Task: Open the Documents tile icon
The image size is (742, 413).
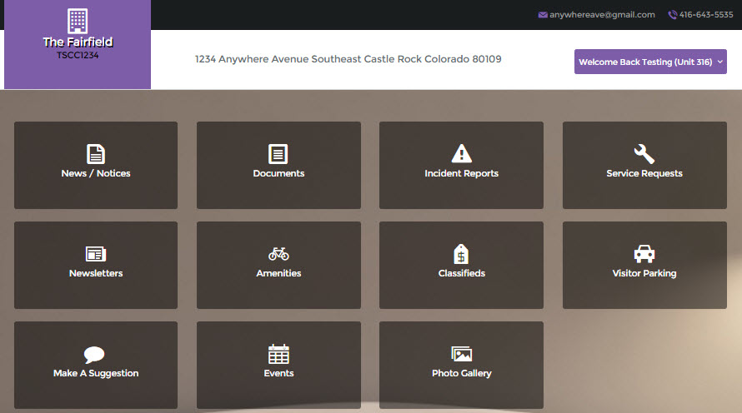Action: (278, 154)
